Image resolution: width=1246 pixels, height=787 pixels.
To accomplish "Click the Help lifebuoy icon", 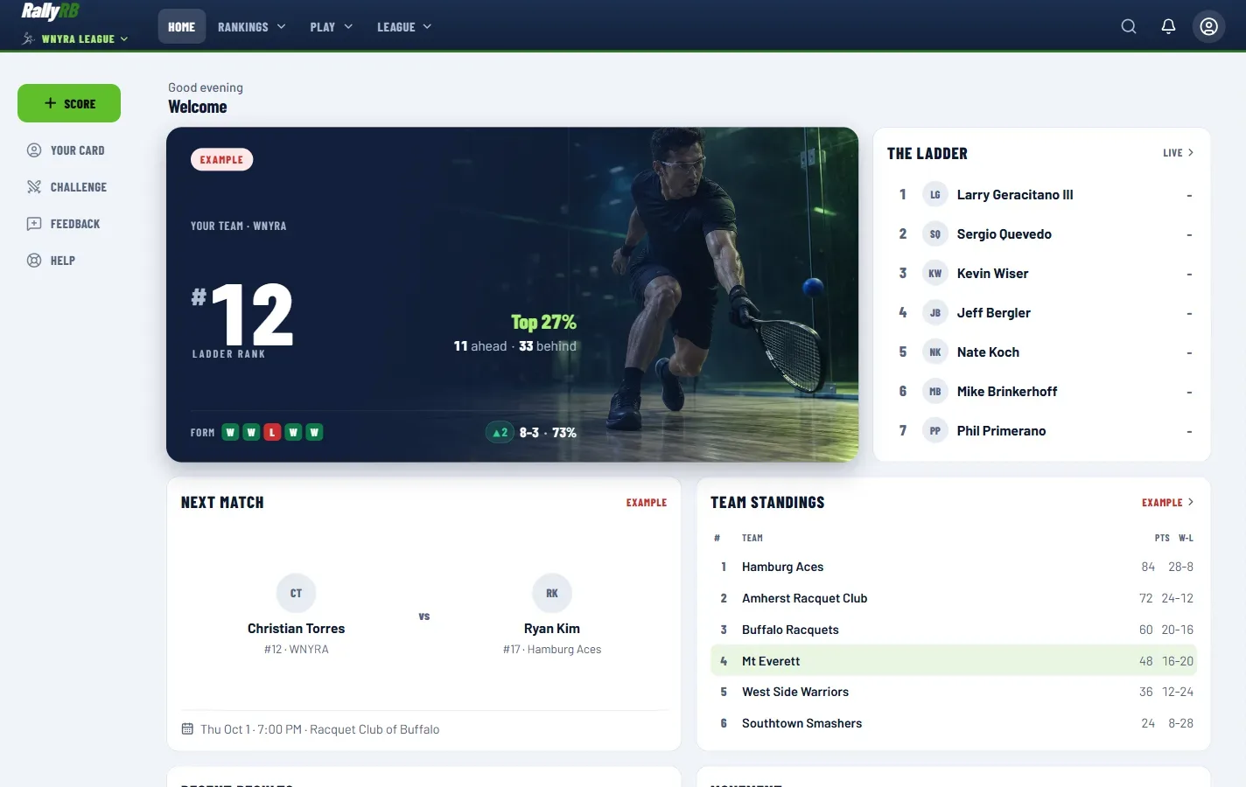I will point(34,261).
